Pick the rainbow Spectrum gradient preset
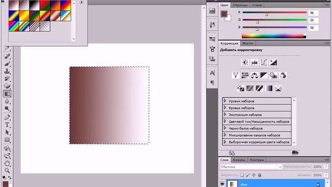The image size is (332, 187). coord(14,26)
